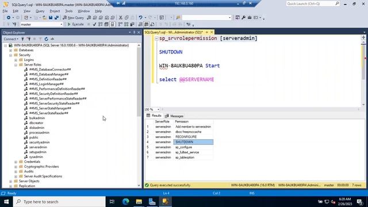Click the Save All toolbar icon
Viewport: 368px width, 207px height.
click(x=56, y=18)
